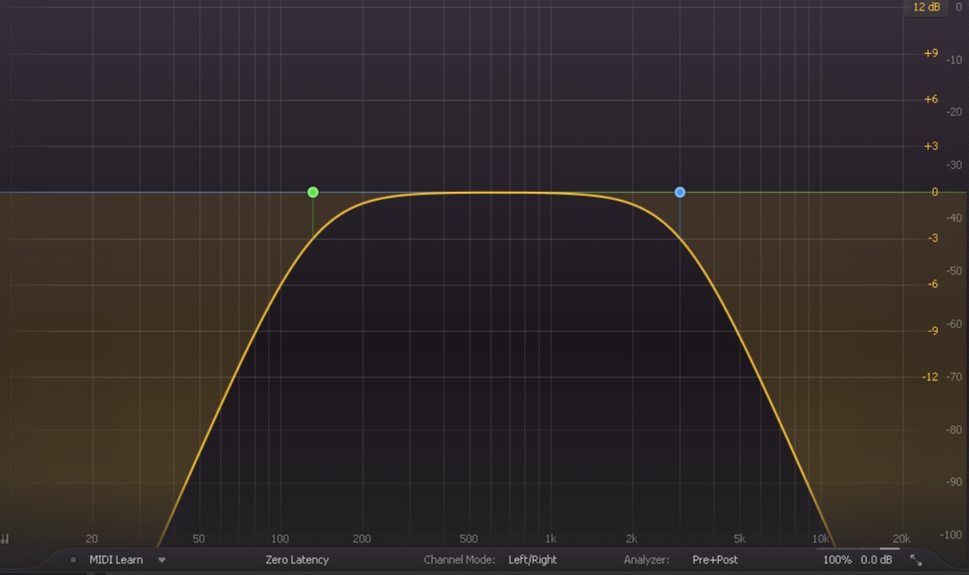
Task: Change the Left/Right channel mode setting
Action: [532, 560]
